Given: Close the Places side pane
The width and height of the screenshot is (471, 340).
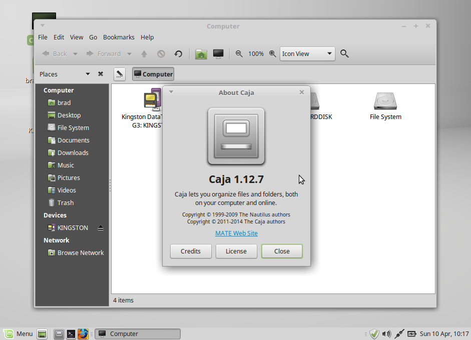Looking at the screenshot, I should (101, 74).
